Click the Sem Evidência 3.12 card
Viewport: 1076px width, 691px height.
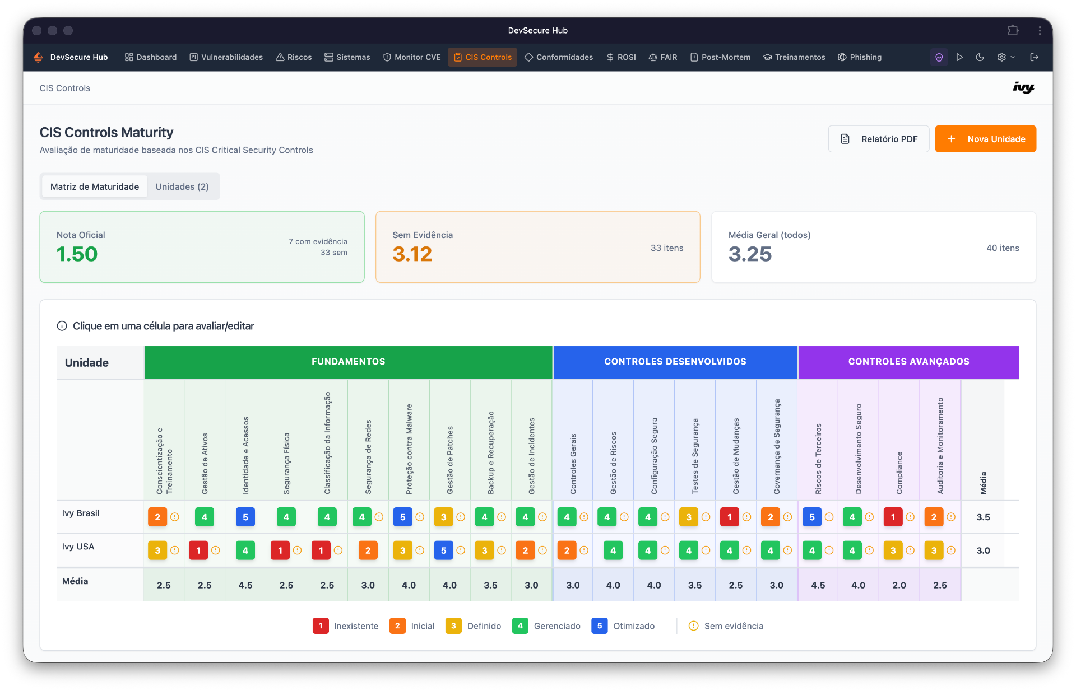pyautogui.click(x=537, y=247)
